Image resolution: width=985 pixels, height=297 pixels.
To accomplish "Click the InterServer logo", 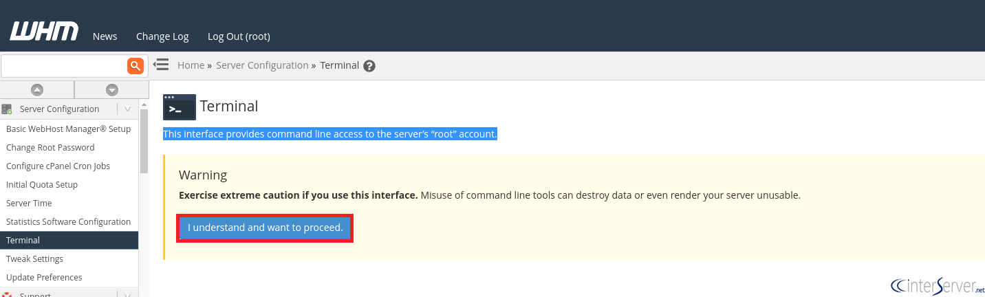I will 937,285.
